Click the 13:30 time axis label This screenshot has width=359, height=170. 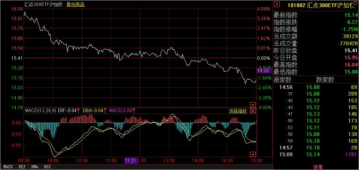[x=170, y=161]
